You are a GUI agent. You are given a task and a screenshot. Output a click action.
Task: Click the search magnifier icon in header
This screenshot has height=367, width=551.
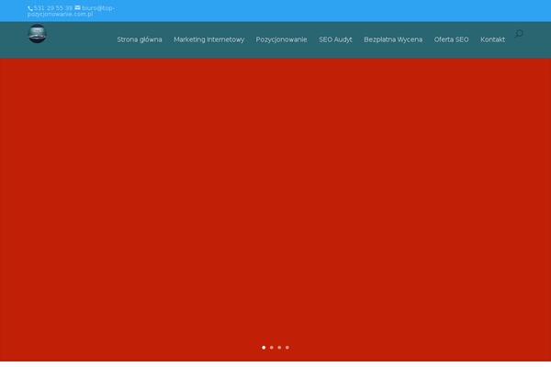[519, 34]
